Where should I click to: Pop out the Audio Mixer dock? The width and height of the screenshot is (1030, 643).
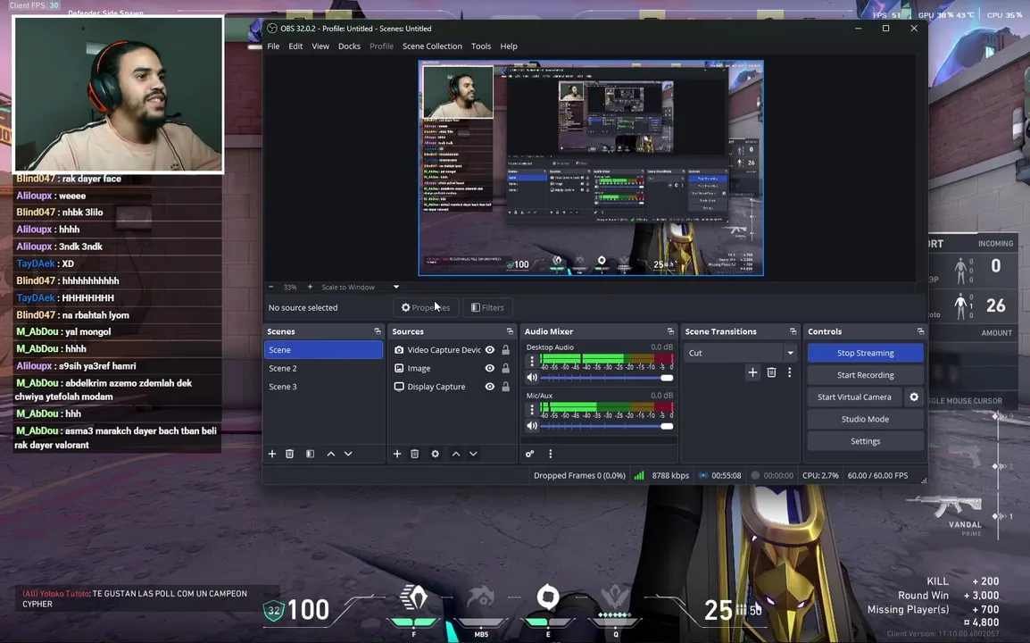tap(670, 331)
